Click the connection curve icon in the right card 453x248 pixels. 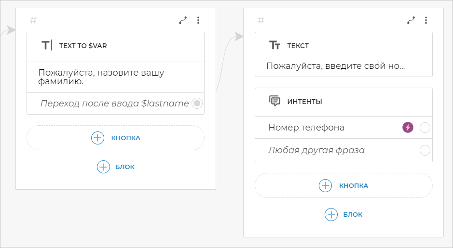(411, 20)
